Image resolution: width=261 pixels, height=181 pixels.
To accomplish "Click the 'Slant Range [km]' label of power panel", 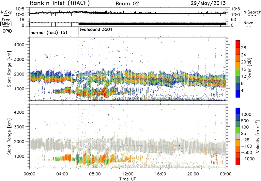I will (x=9, y=69).
